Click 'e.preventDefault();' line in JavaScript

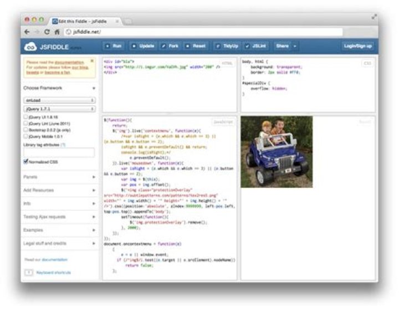coord(150,158)
